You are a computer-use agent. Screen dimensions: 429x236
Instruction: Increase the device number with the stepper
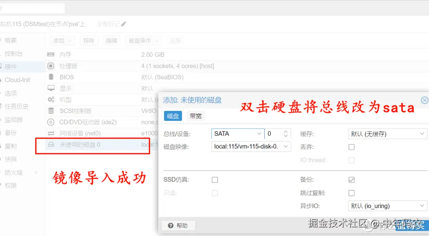(286, 132)
